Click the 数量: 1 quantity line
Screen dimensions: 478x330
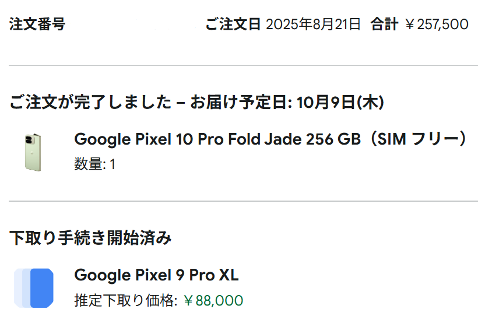95,164
